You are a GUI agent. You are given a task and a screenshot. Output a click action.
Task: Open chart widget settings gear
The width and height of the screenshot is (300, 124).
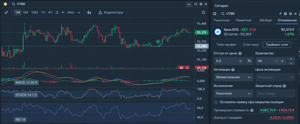(x=201, y=4)
